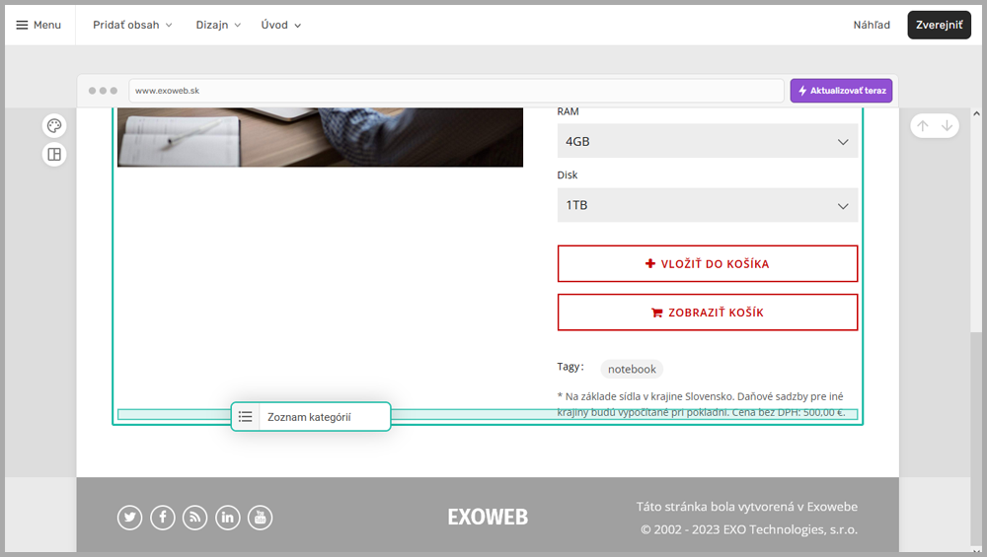Open the RAM 4GB select box

point(707,141)
